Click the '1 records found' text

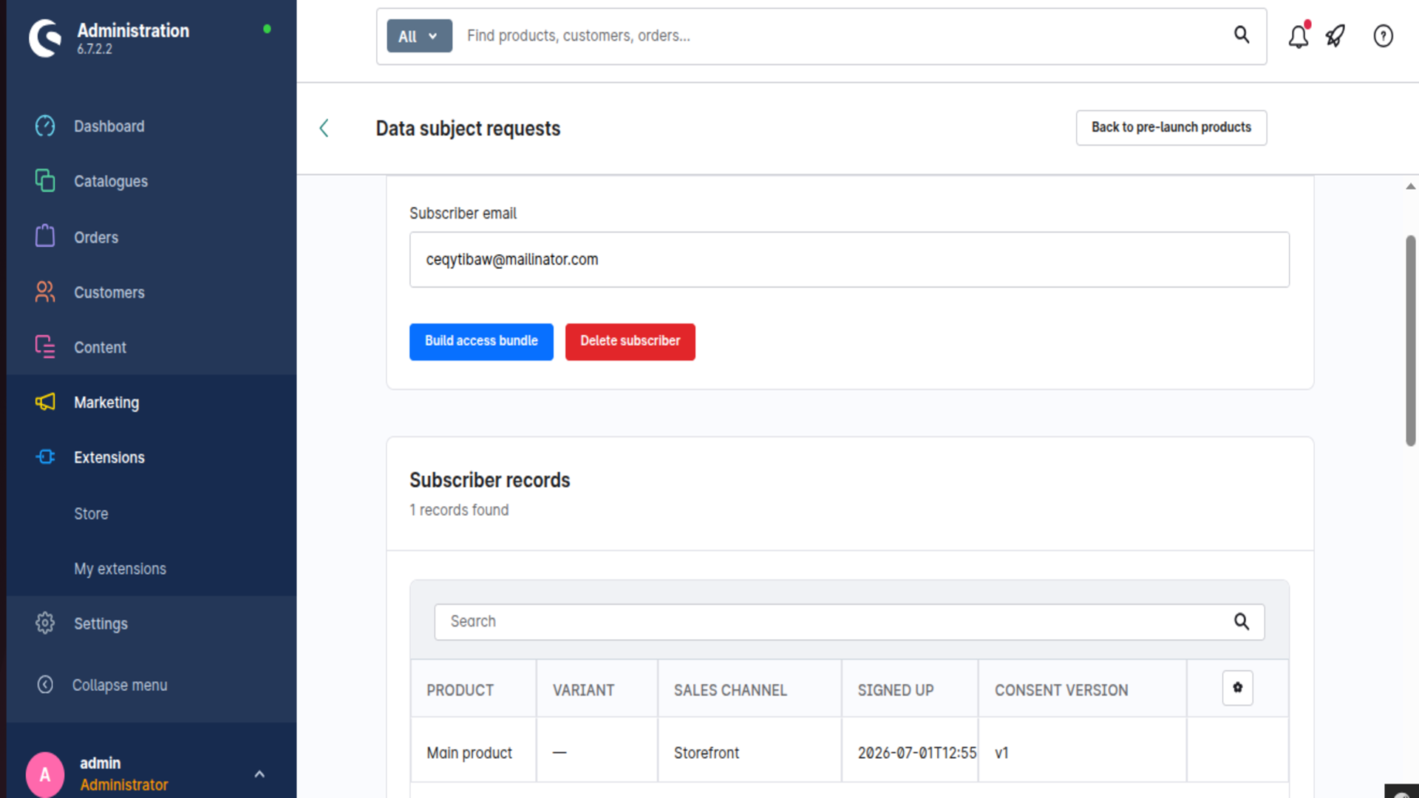(459, 510)
